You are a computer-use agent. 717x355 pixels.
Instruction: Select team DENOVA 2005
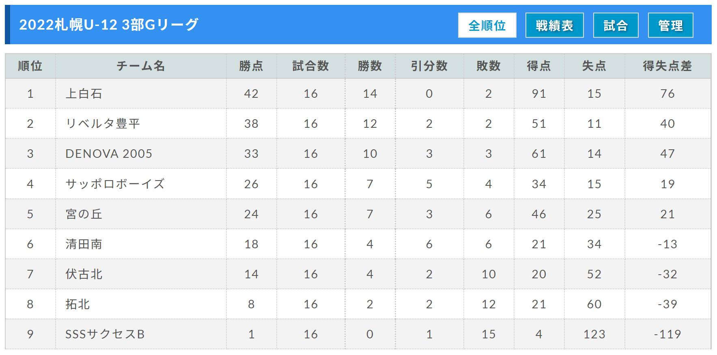[109, 154]
